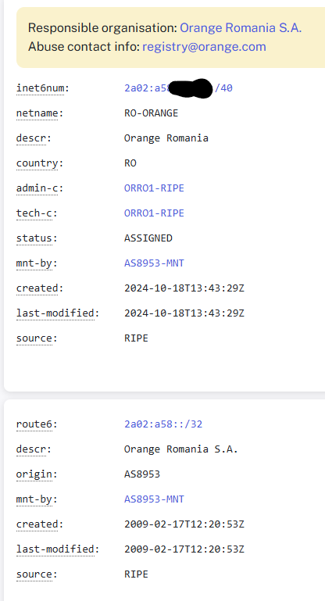Click the source: label after the 2024 last-modified row
325x601 pixels.
click(37, 338)
